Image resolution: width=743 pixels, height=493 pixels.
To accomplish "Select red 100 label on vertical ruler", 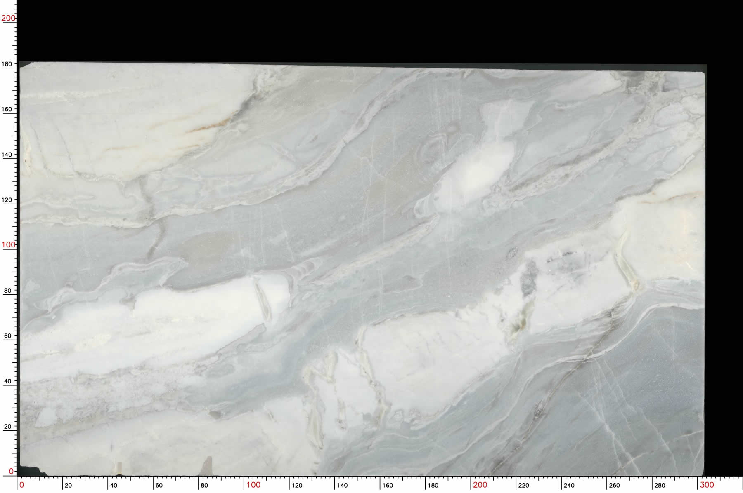I will (8, 244).
